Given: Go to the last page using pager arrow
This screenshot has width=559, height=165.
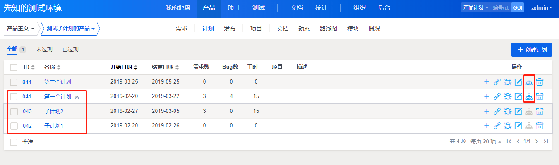Looking at the screenshot, I should coord(546,141).
